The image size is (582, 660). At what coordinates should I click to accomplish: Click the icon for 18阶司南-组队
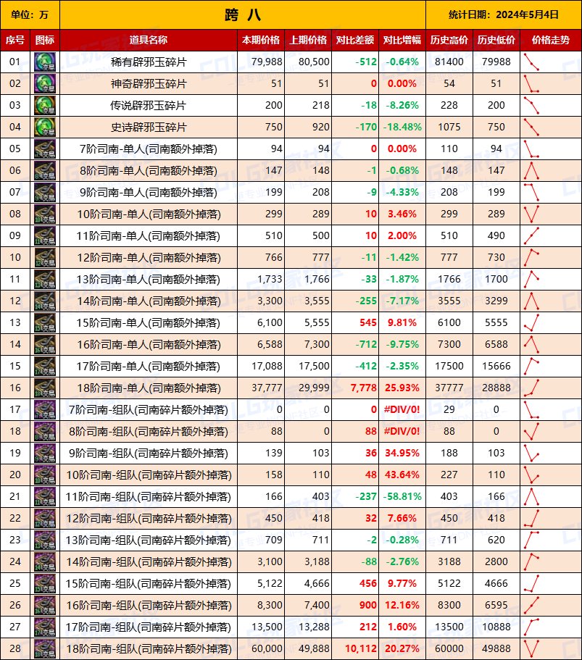[x=45, y=649]
